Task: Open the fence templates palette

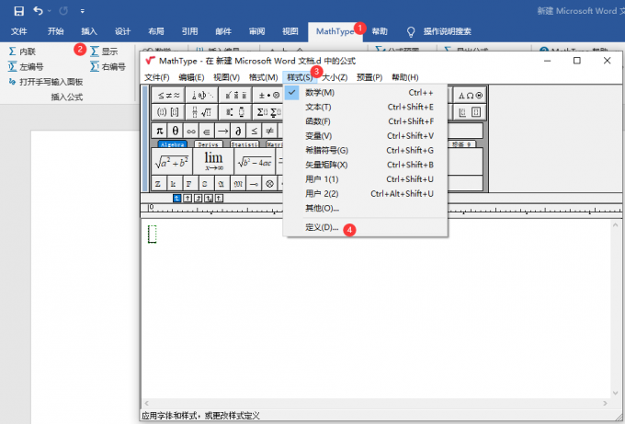Action: (168, 112)
